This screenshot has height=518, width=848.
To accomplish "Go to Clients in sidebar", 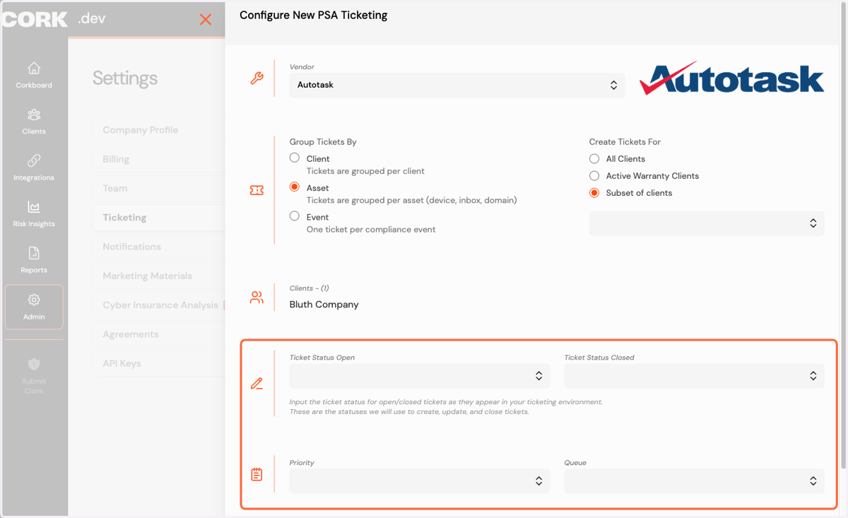I will click(34, 122).
